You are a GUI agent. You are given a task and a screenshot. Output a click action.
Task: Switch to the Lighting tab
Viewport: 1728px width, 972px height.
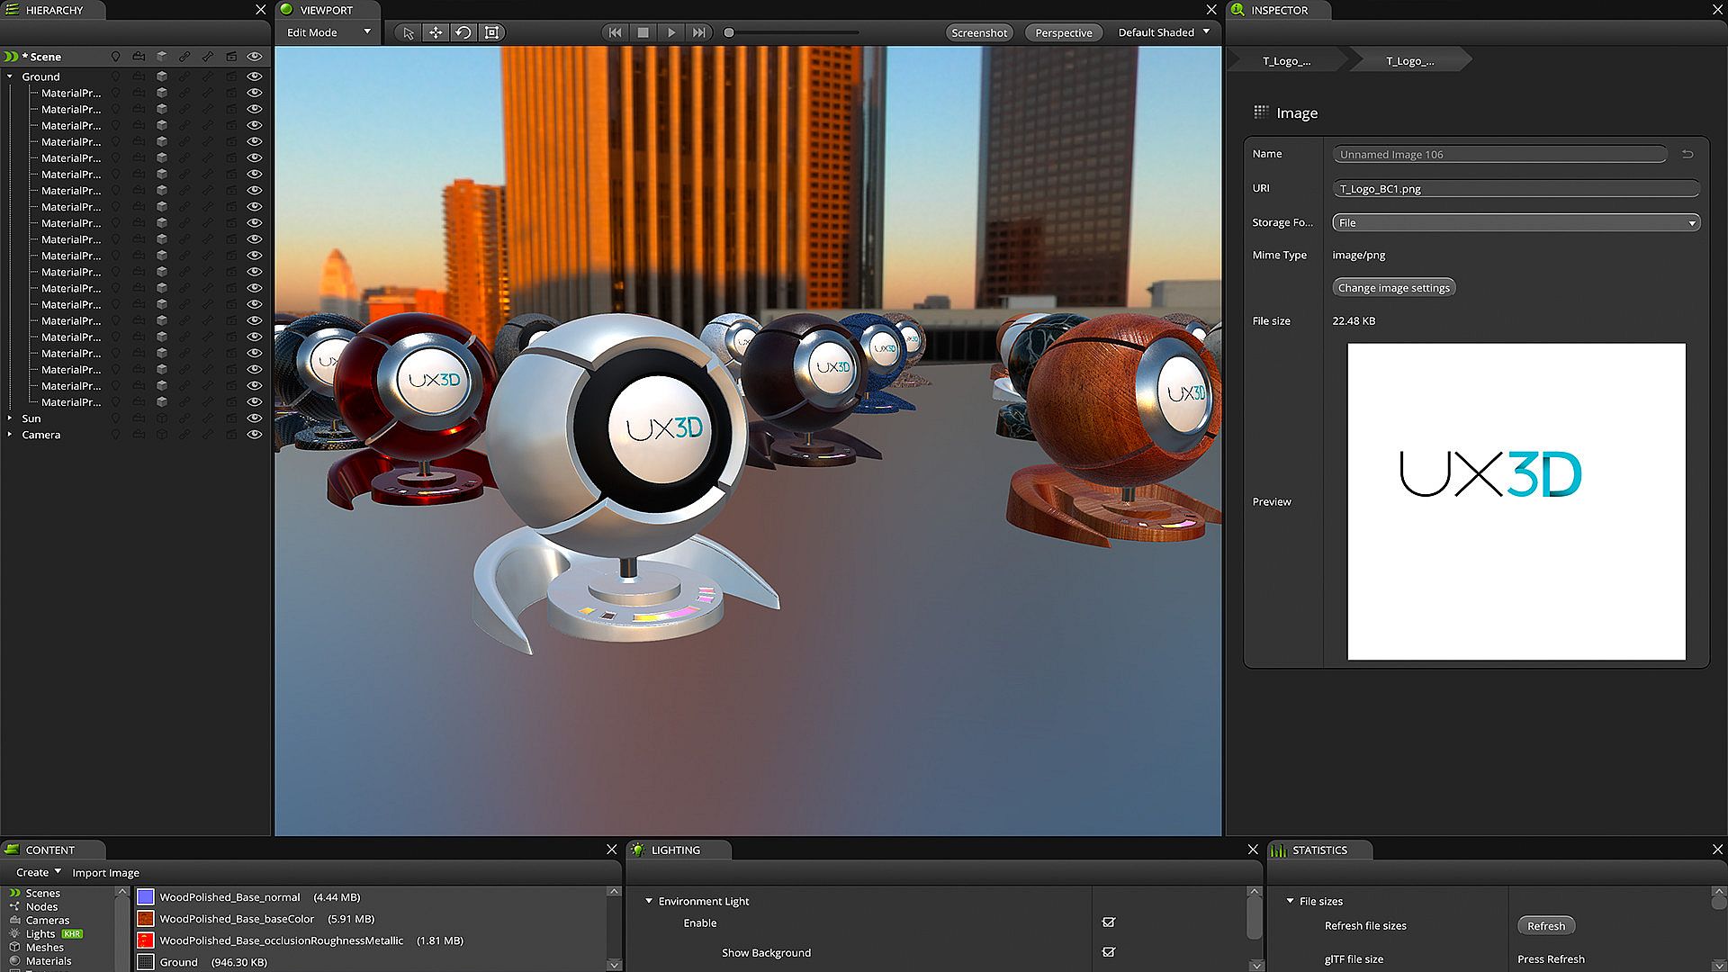(x=675, y=850)
